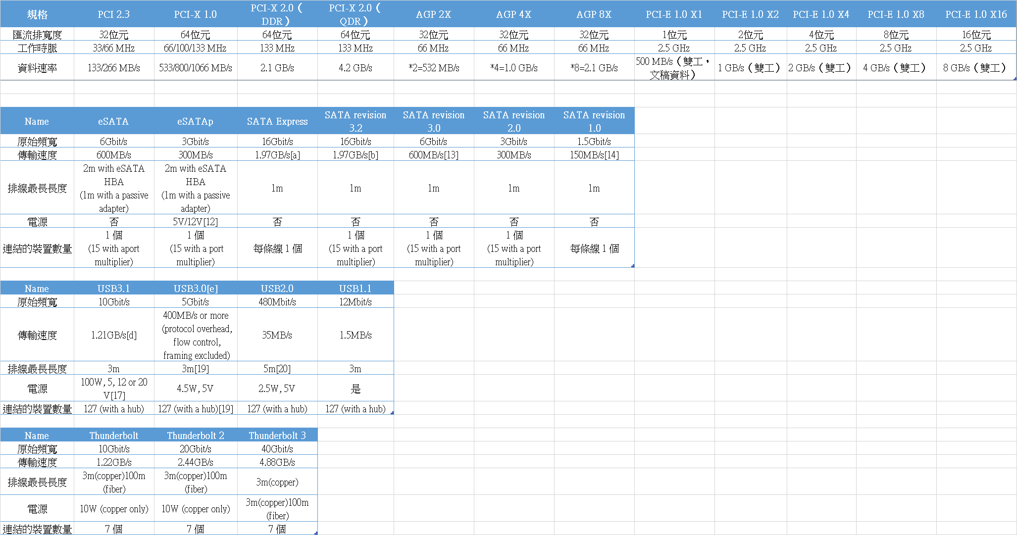This screenshot has height=535, width=1017.
Task: Click the 是 cell under USB1.1
Action: pos(356,388)
